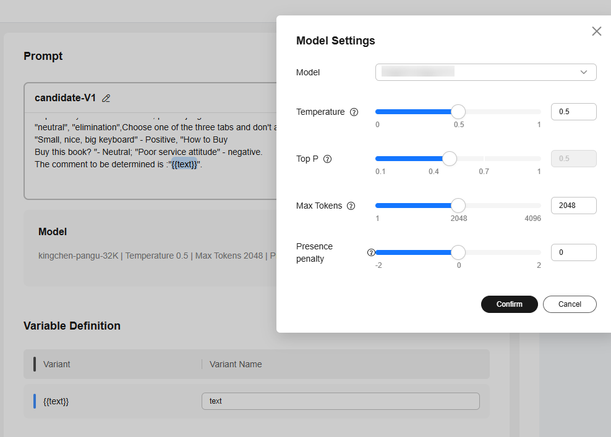This screenshot has height=437, width=611.
Task: Click the Max Tokens help icon
Action: pyautogui.click(x=351, y=206)
